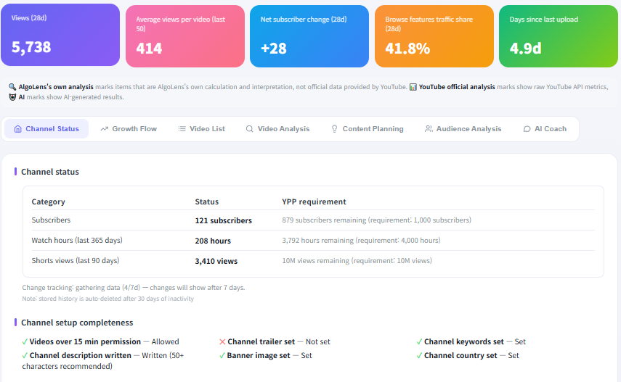This screenshot has width=621, height=382.
Task: Click the Change tracking gathering data note
Action: tap(134, 288)
